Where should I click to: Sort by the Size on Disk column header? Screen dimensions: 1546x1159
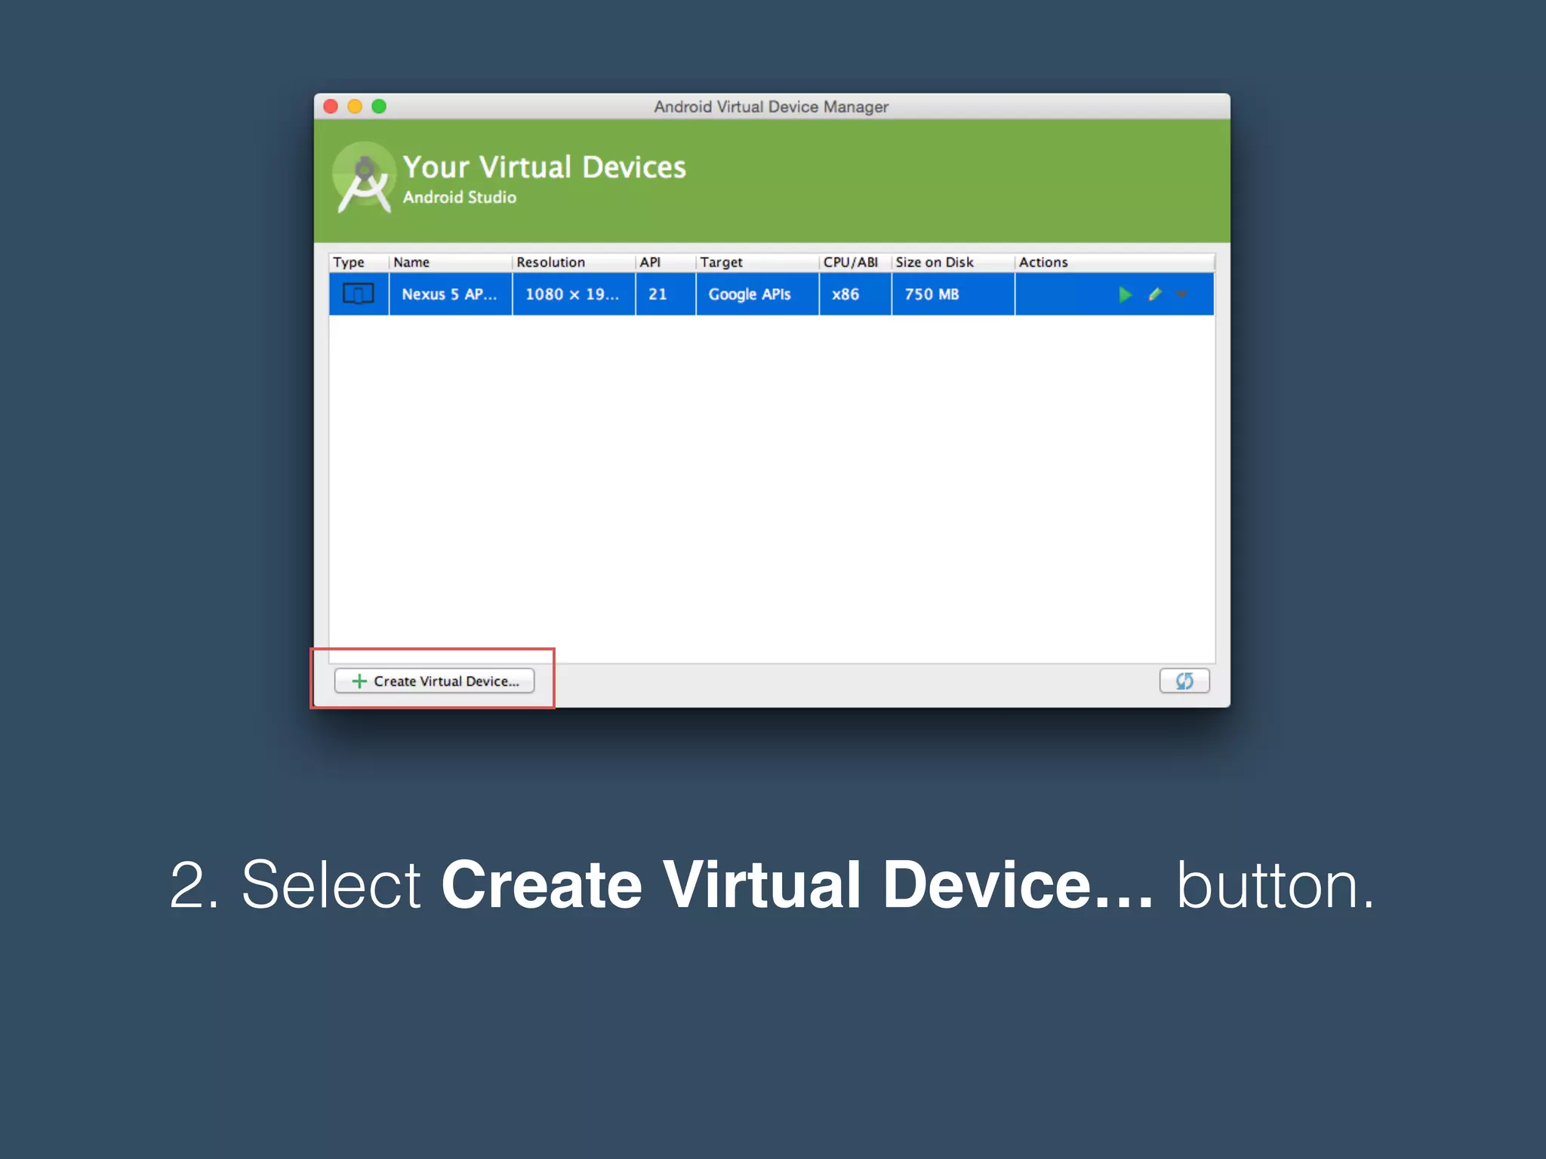pos(953,262)
